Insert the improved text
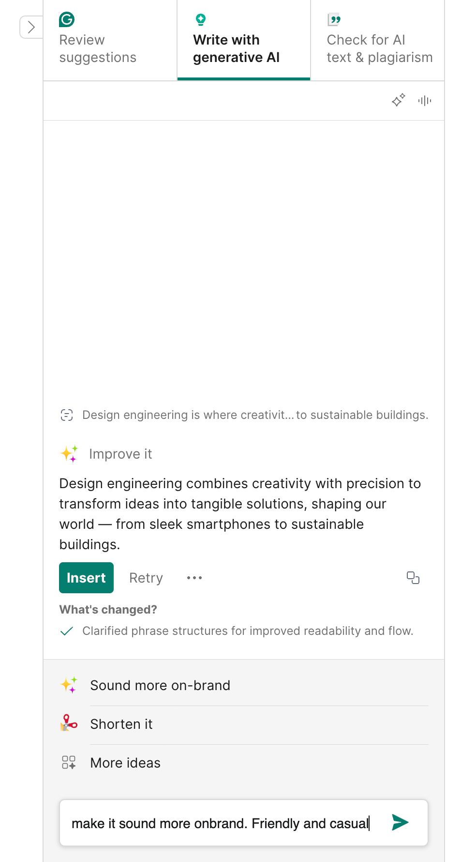Viewport: 461px width, 862px height. point(86,577)
